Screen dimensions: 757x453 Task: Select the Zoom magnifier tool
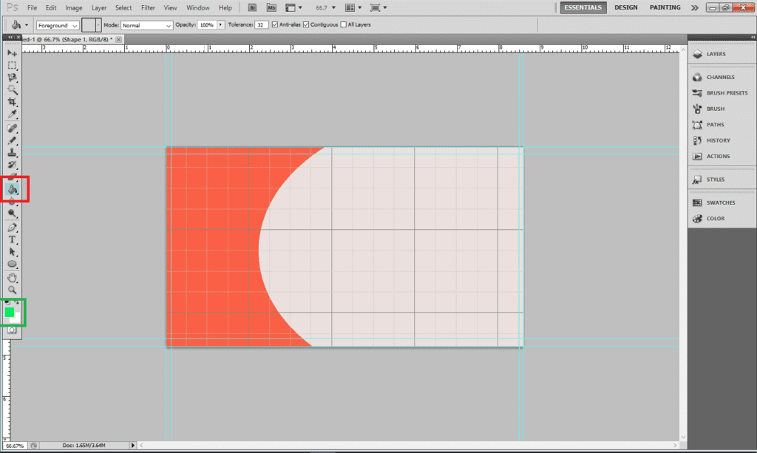pos(13,290)
